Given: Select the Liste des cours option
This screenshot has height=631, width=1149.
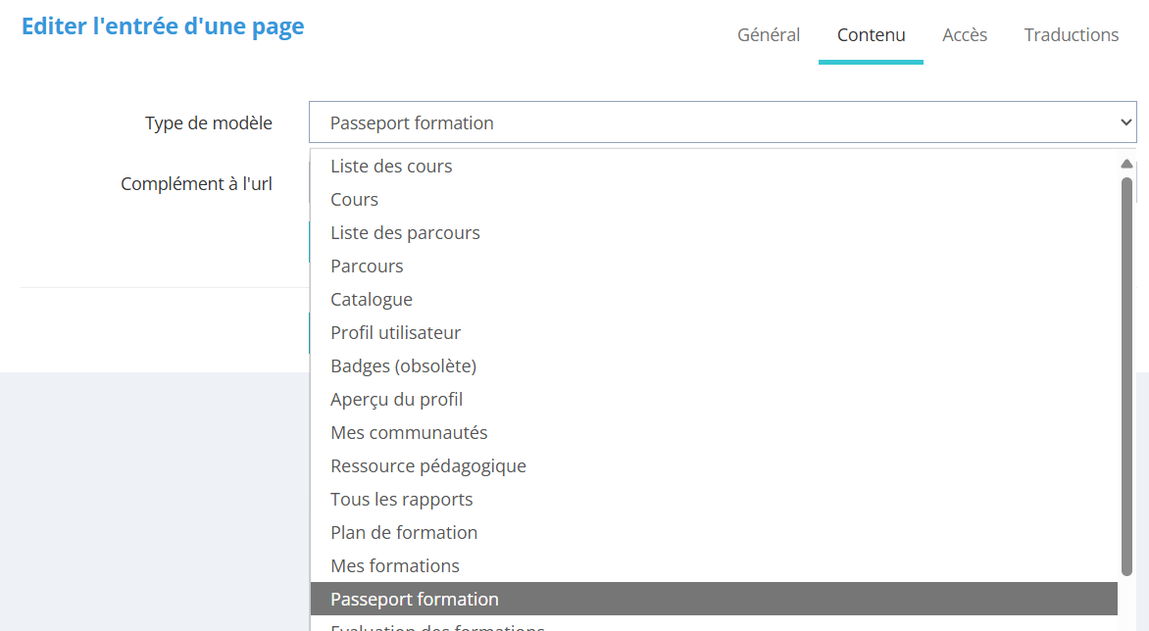Looking at the screenshot, I should click(x=391, y=166).
